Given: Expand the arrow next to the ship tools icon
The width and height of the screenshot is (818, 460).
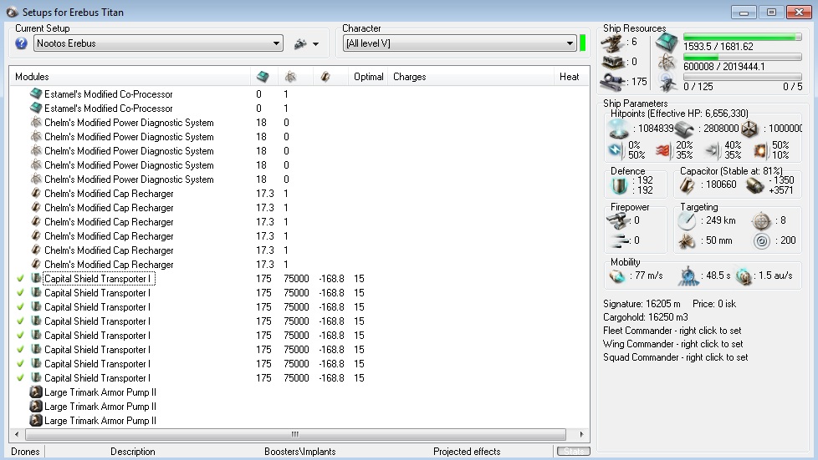Looking at the screenshot, I should [x=316, y=44].
